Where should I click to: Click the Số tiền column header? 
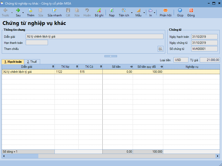[x=118, y=67]
